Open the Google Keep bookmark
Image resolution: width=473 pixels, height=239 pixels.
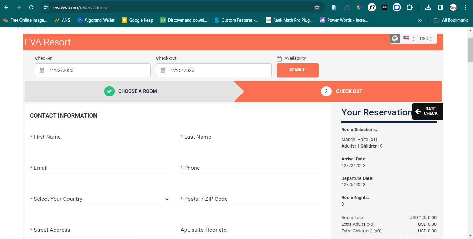coord(137,20)
